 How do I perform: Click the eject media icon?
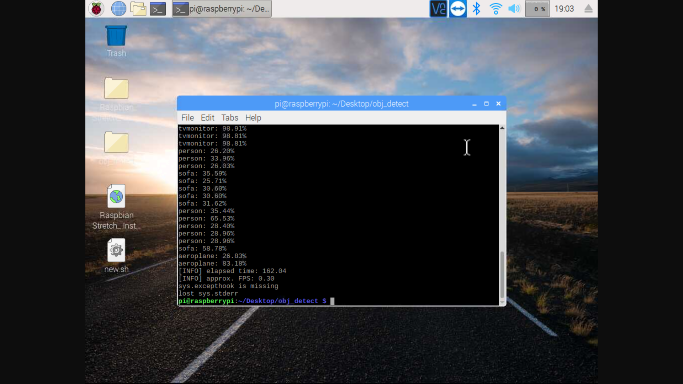click(x=588, y=9)
